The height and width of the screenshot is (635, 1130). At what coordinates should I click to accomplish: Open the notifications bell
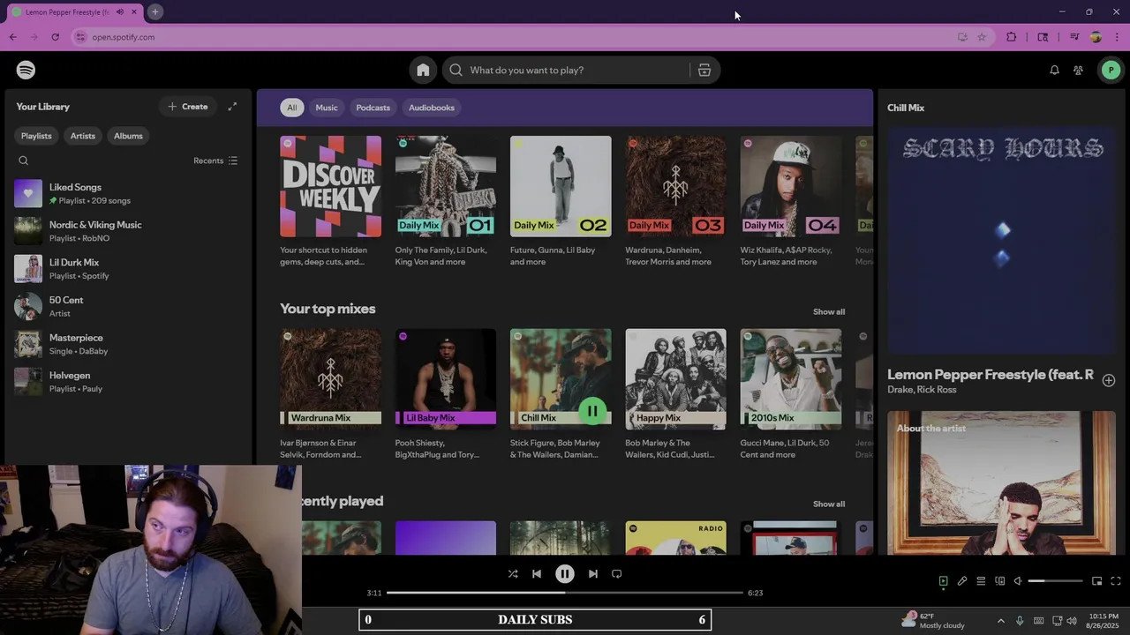coord(1054,70)
